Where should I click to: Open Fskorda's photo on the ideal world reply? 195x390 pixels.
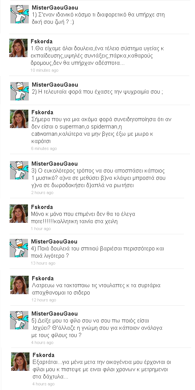(x=18, y=48)
